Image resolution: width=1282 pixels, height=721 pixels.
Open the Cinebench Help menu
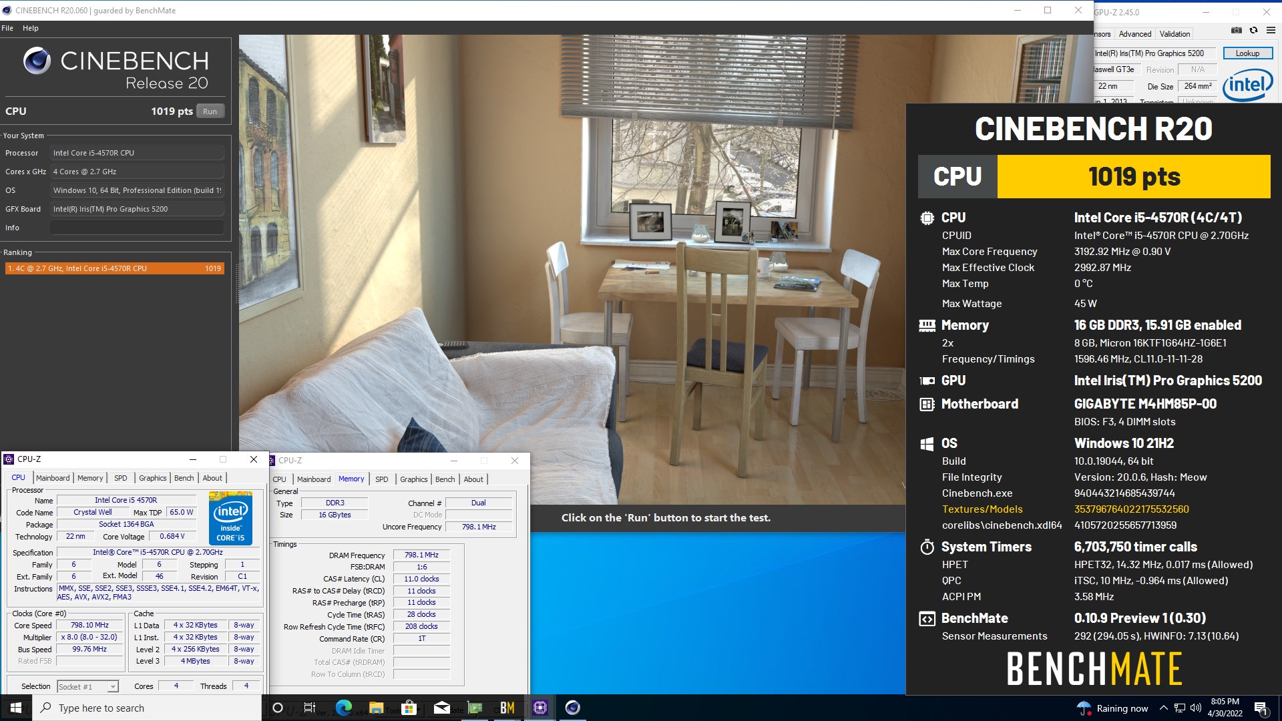coord(31,28)
